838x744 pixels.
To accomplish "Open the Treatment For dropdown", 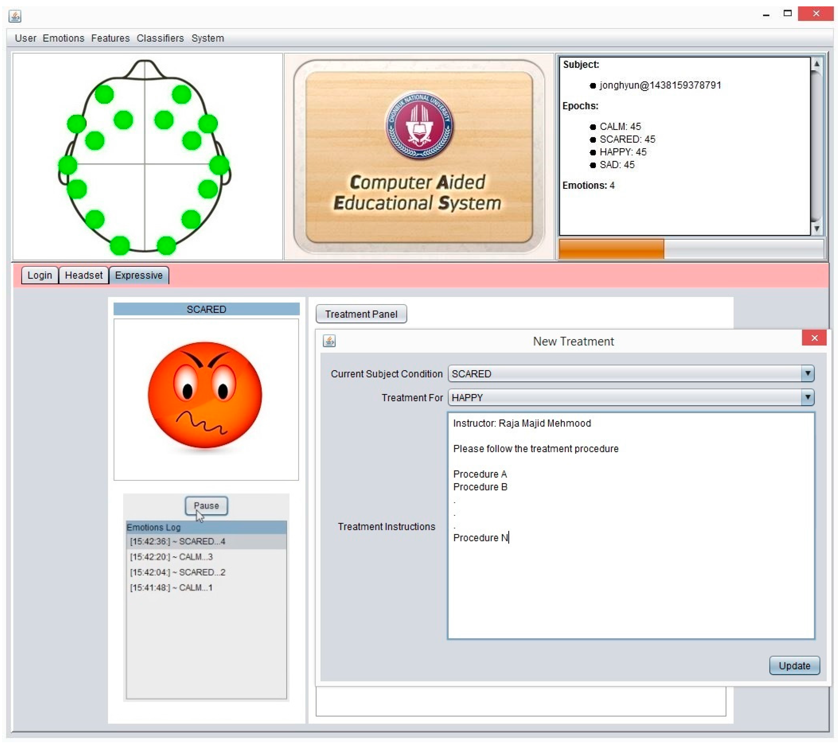I will [x=807, y=397].
